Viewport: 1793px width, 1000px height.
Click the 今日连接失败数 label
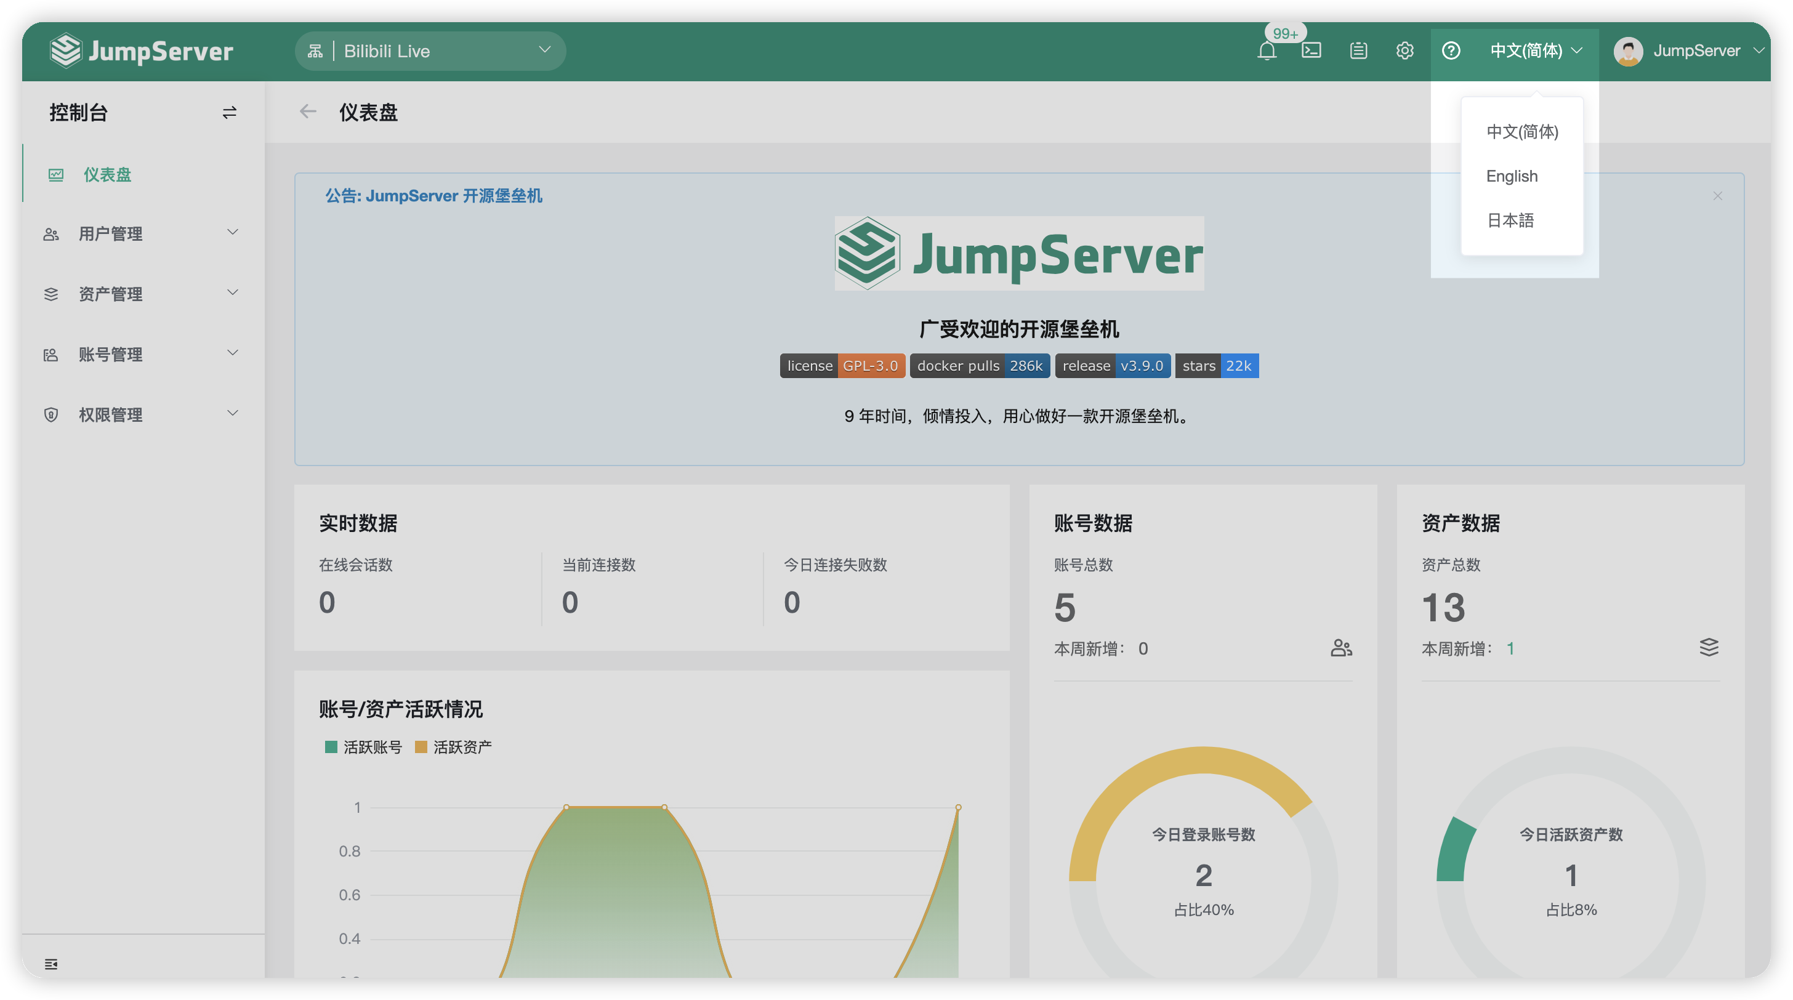[x=836, y=565]
